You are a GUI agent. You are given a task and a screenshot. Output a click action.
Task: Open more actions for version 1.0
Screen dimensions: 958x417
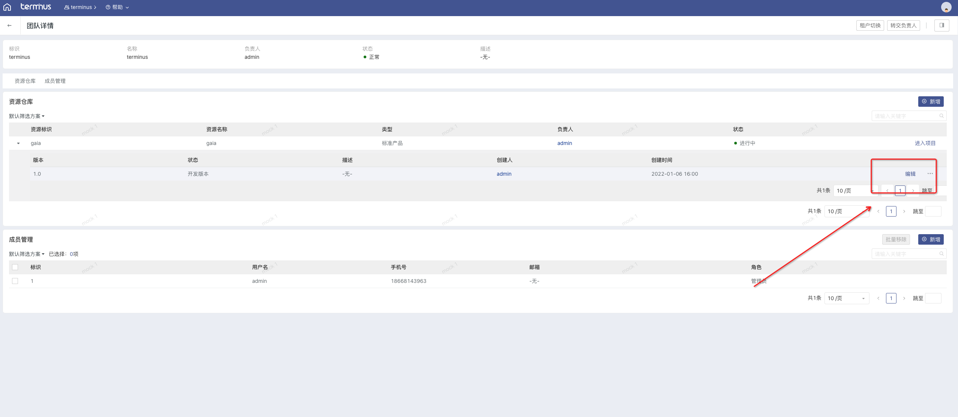930,173
